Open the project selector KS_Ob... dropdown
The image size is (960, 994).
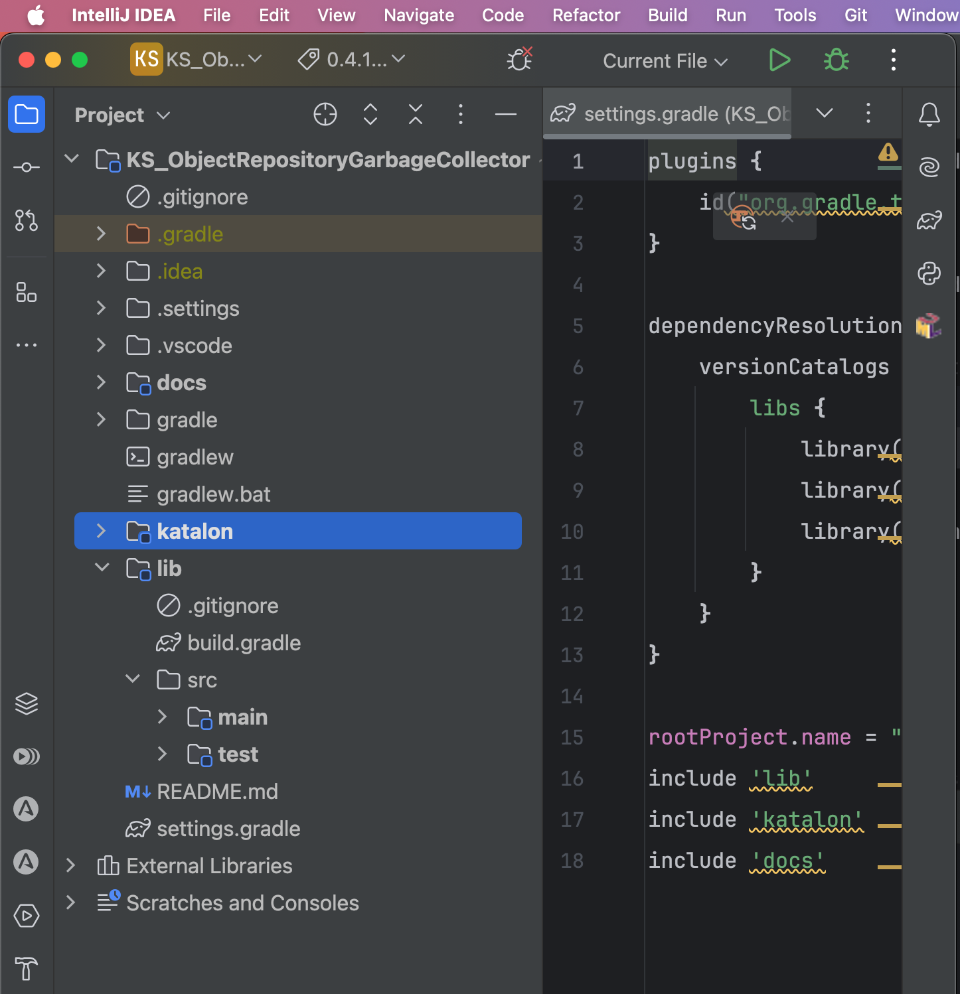(197, 59)
